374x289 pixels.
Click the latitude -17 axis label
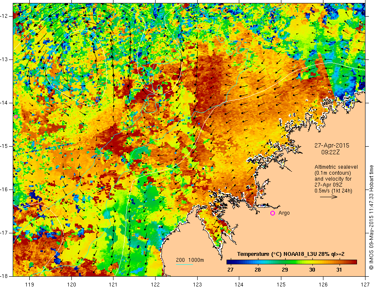coord(4,233)
